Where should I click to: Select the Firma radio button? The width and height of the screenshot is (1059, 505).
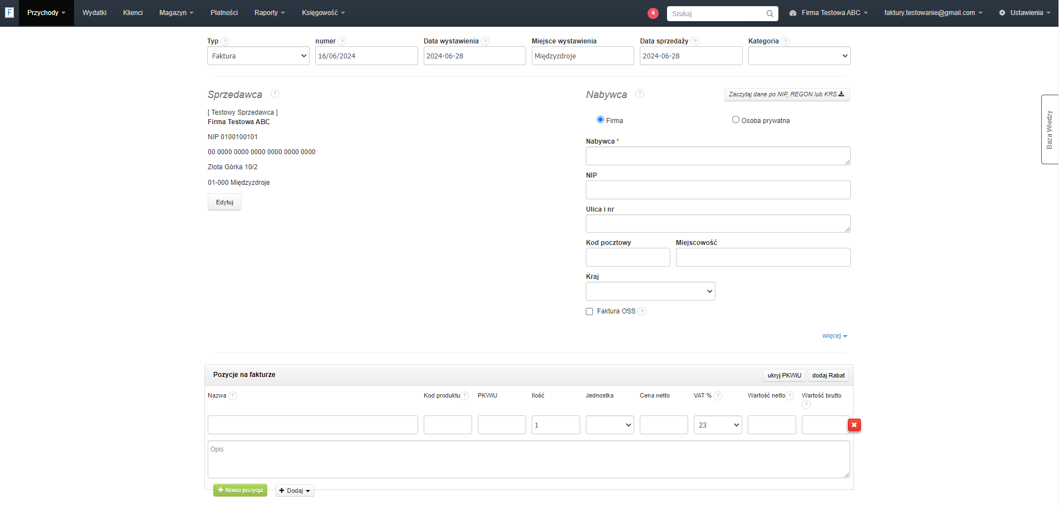pyautogui.click(x=600, y=120)
